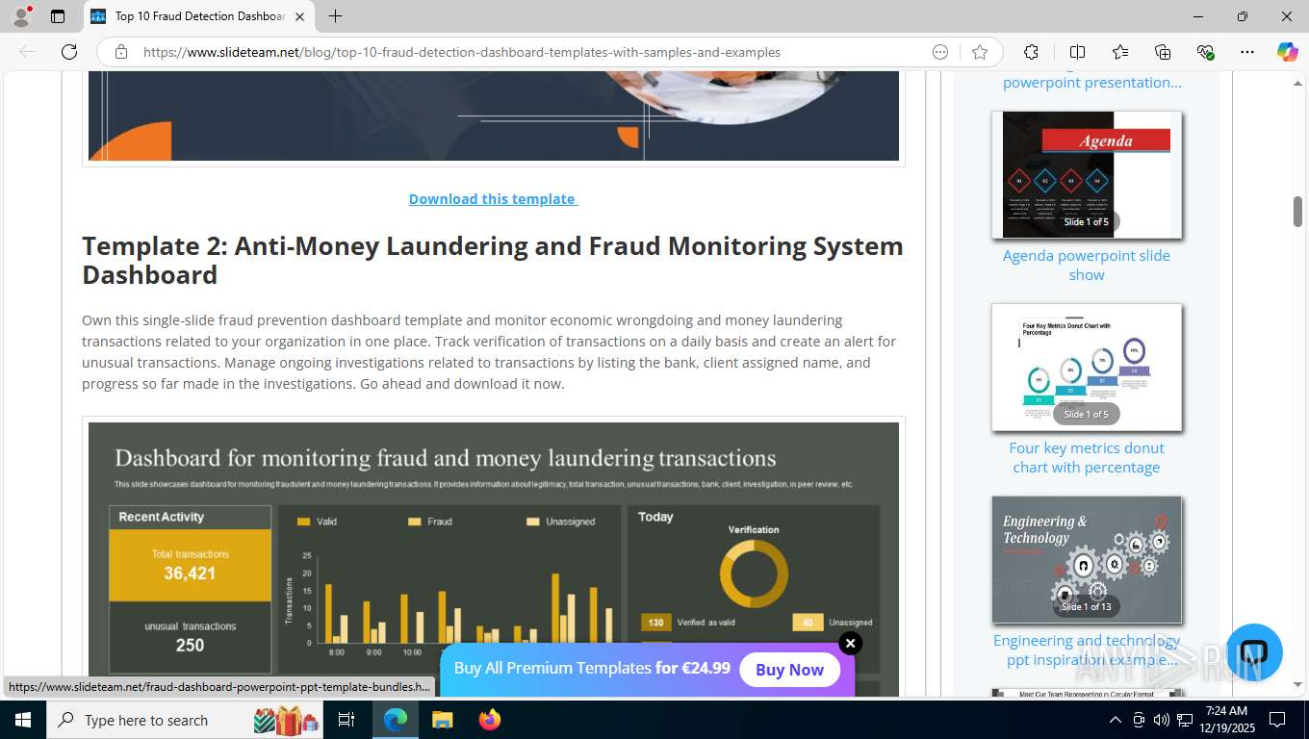Viewport: 1309px width, 739px height.
Task: Open a new browser tab
Action: tap(335, 16)
